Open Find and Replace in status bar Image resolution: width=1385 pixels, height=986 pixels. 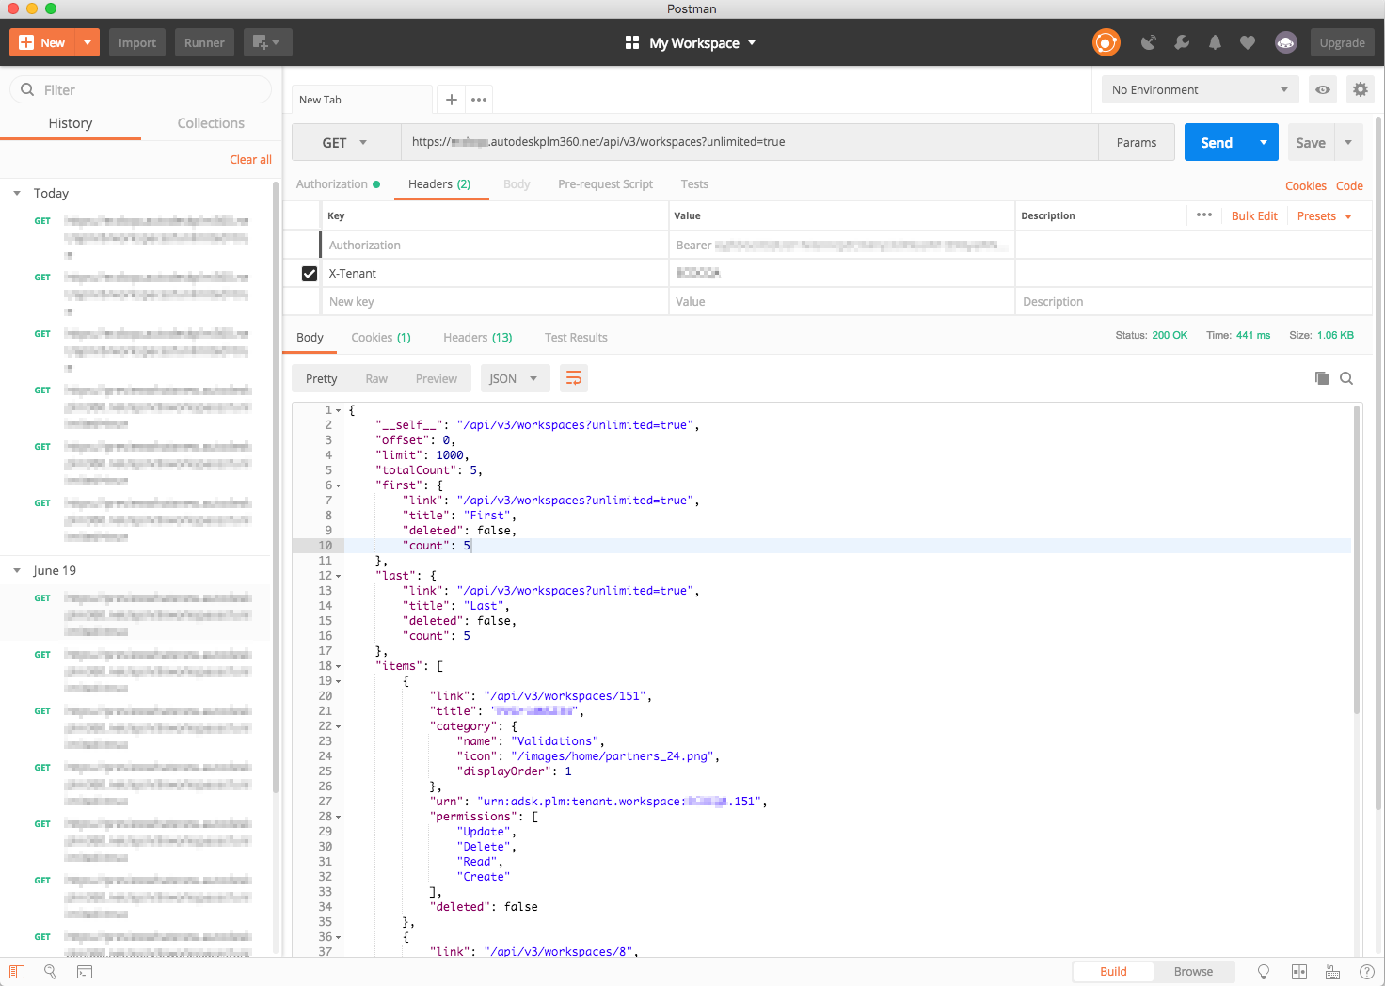[51, 972]
